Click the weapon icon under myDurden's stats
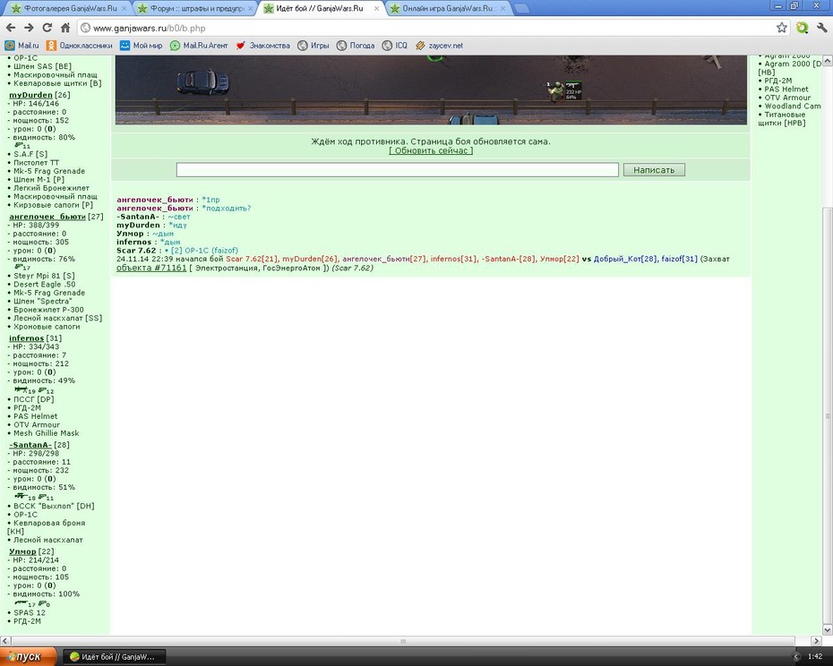Viewport: 833px width, 666px height. click(22, 145)
